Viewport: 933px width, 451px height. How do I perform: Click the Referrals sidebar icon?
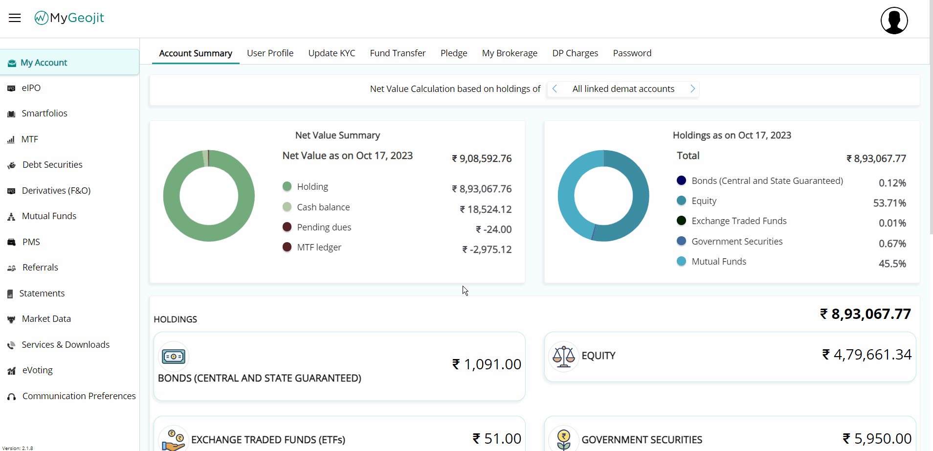point(12,268)
